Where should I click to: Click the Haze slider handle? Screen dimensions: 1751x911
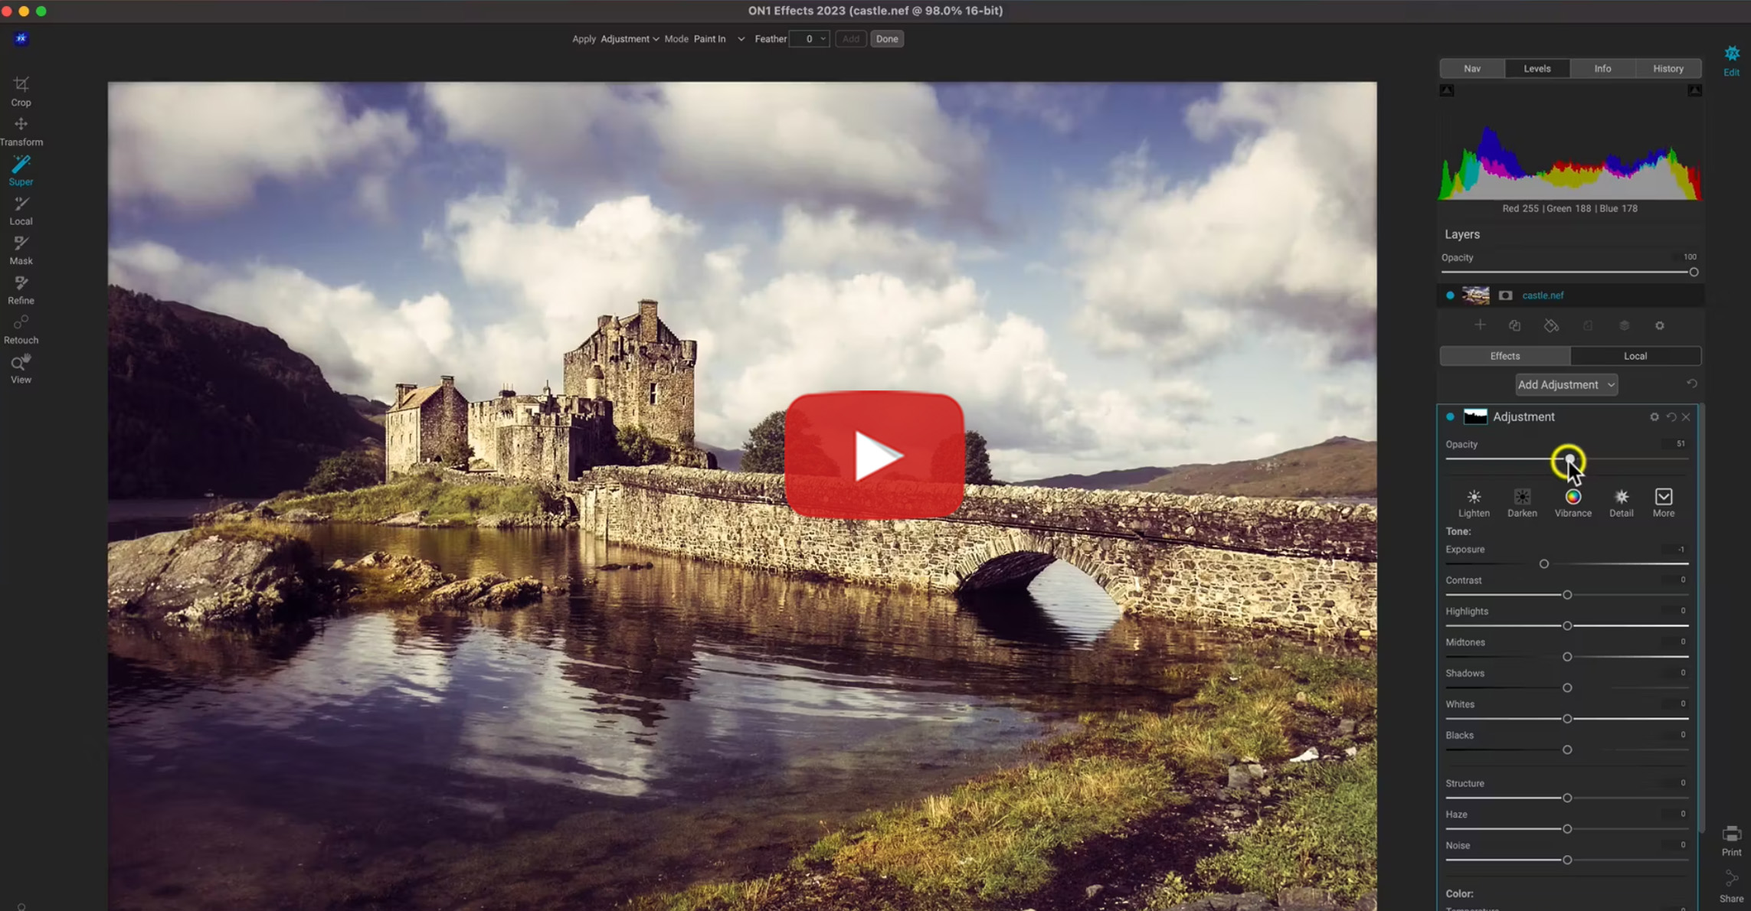[1567, 829]
